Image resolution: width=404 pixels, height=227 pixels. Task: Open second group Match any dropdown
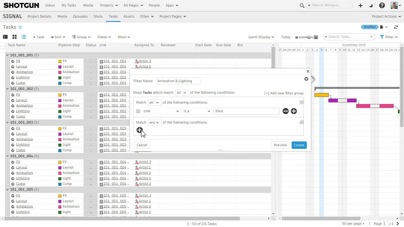[x=154, y=122]
